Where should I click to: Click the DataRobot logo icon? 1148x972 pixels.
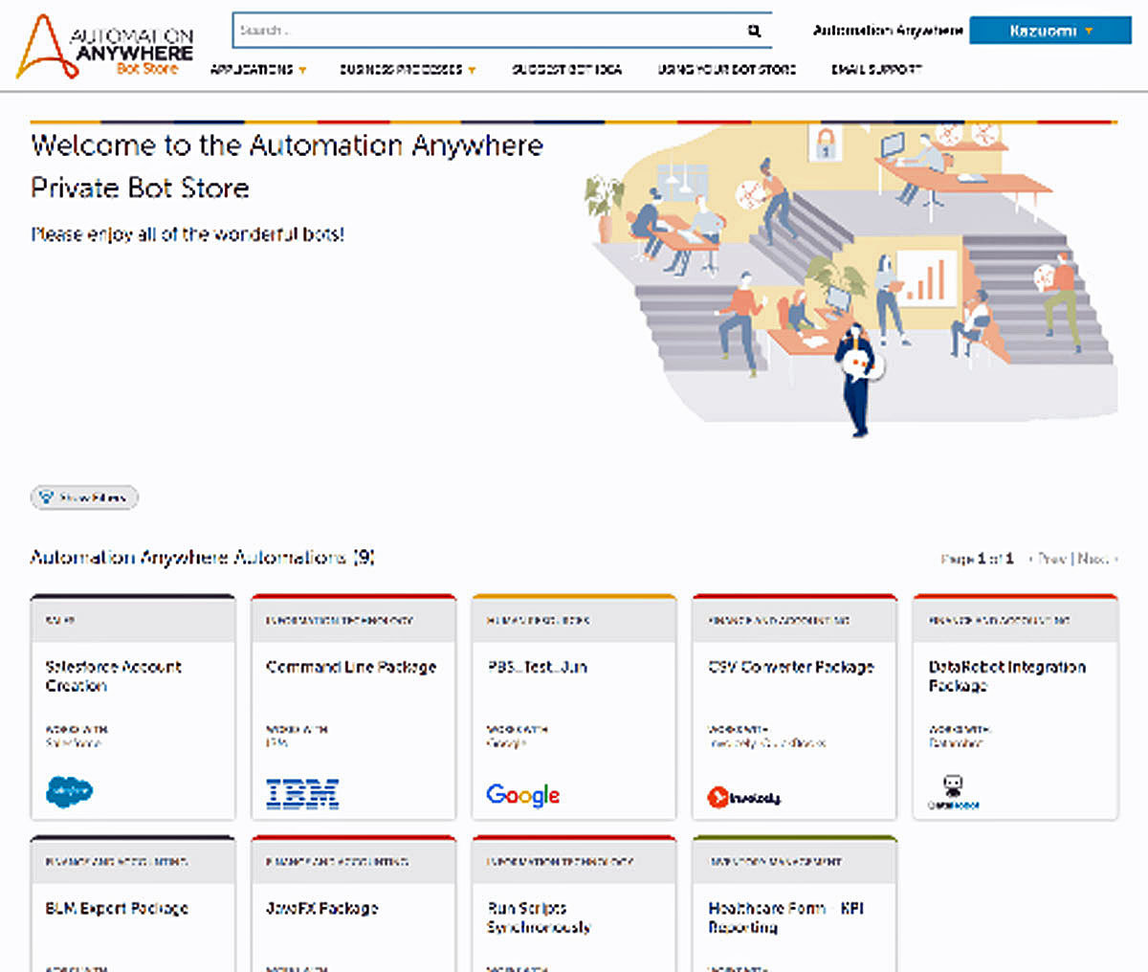coord(953,792)
